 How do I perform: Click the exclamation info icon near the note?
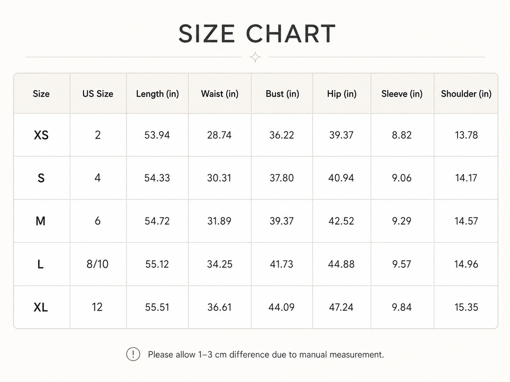click(133, 354)
